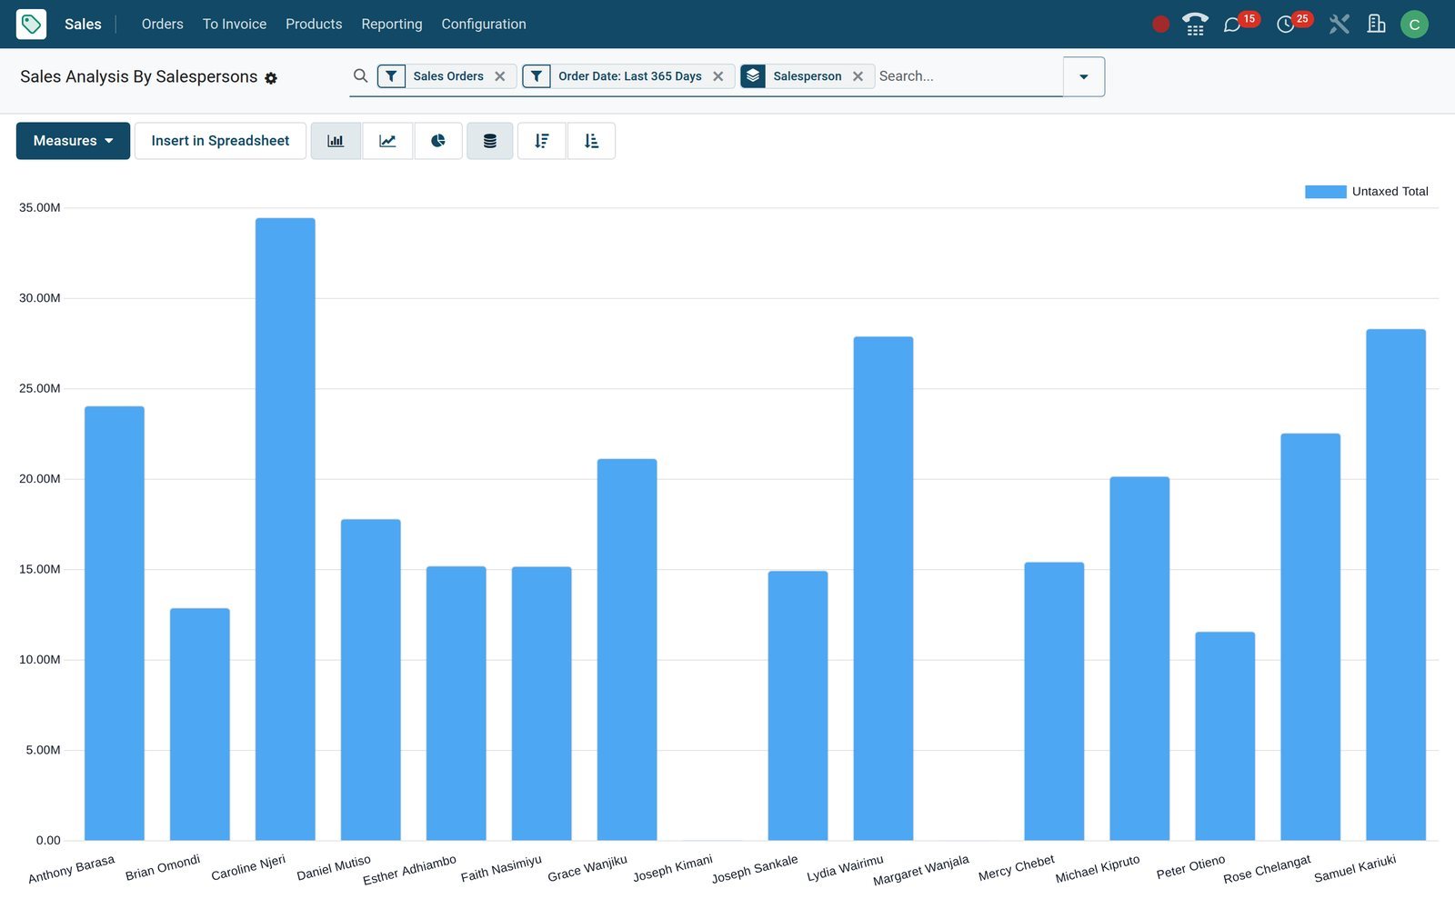Toggle stacked chart mode
The height and width of the screenshot is (909, 1455).
coord(490,141)
